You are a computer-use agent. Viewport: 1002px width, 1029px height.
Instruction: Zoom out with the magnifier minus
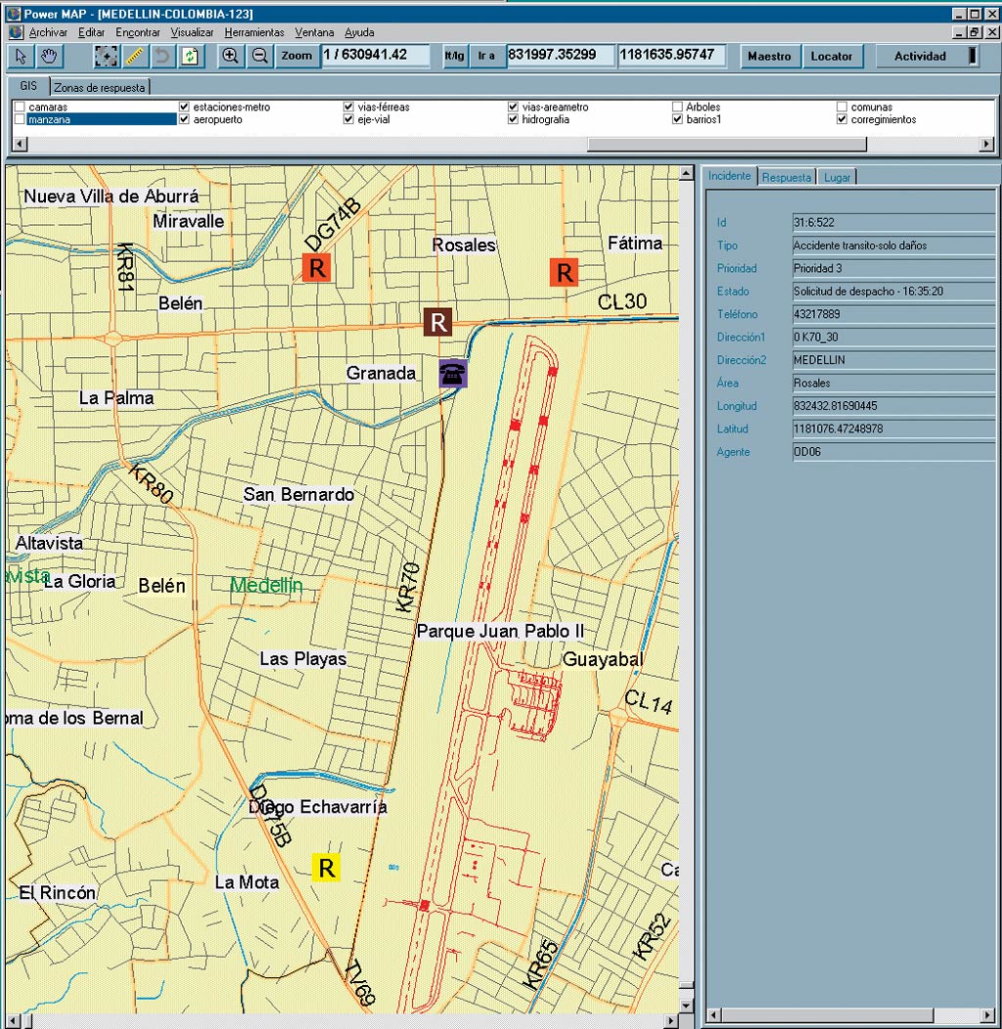pyautogui.click(x=260, y=56)
